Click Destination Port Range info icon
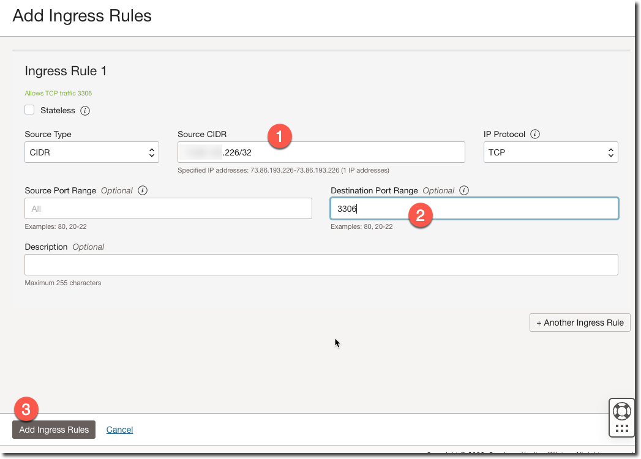Image resolution: width=641 pixels, height=459 pixels. tap(464, 190)
